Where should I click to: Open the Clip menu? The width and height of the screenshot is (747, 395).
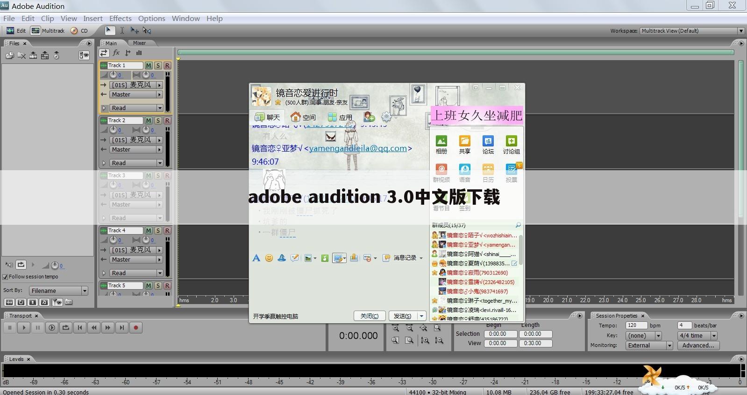pyautogui.click(x=47, y=18)
